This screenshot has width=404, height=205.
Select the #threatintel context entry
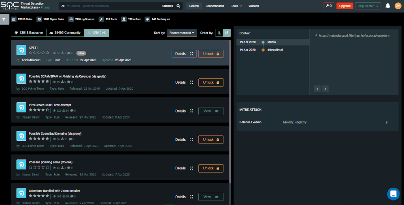point(273,50)
